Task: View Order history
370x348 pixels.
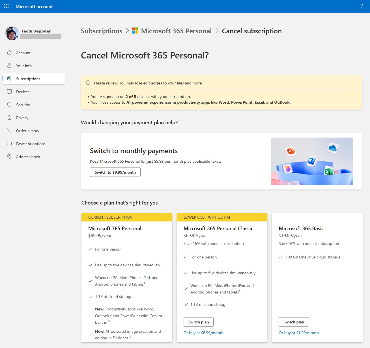Action: click(x=34, y=131)
